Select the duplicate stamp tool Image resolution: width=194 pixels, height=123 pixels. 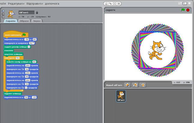click(x=106, y=4)
